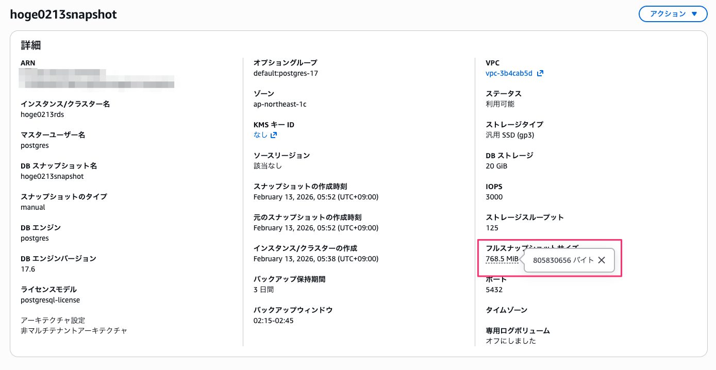716x370 pixels.
Task: Open the vpc-3b4cab5d VPC link
Action: click(509, 73)
